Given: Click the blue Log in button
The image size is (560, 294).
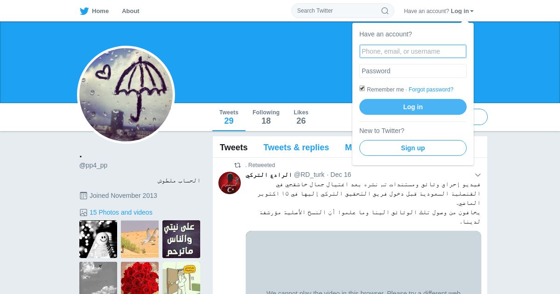Looking at the screenshot, I should coord(413,107).
